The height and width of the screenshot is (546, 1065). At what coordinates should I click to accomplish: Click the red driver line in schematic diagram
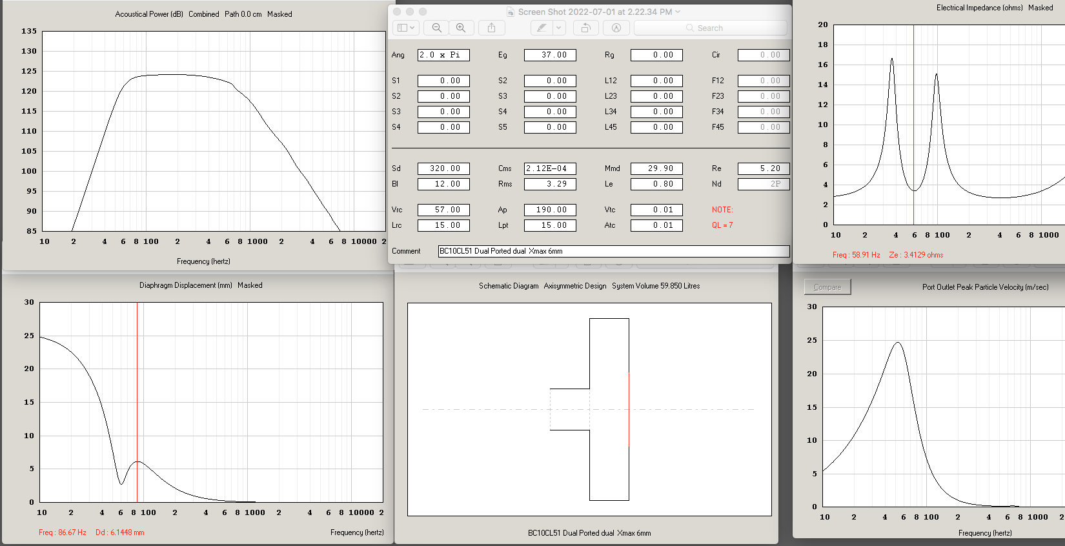629,409
